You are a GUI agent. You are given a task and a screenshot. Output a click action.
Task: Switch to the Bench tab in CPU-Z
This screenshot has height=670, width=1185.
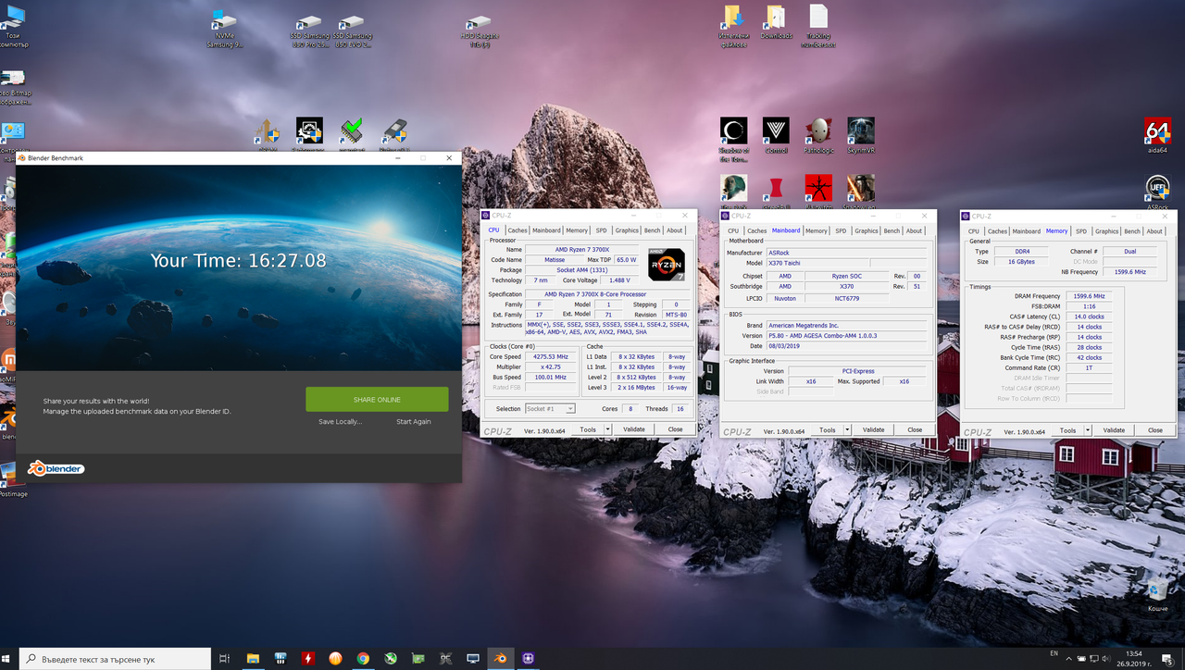tap(651, 230)
